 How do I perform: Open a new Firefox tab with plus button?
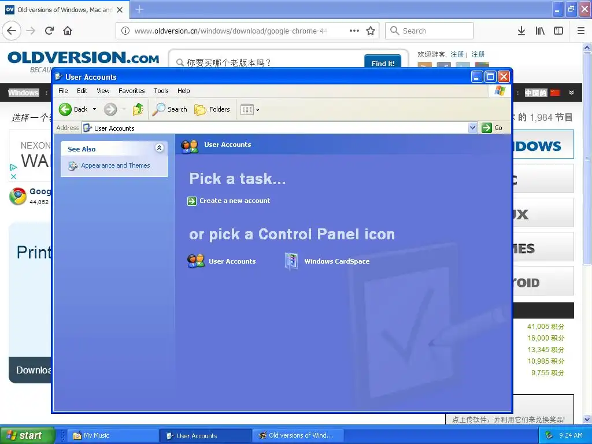(x=139, y=9)
